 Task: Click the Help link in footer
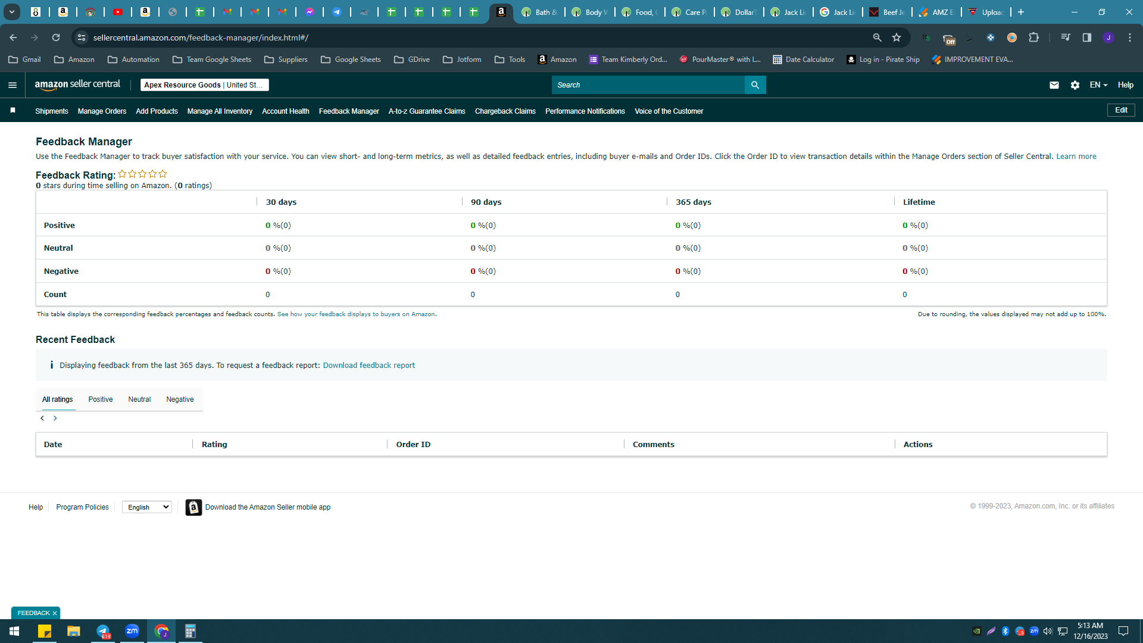click(x=36, y=507)
